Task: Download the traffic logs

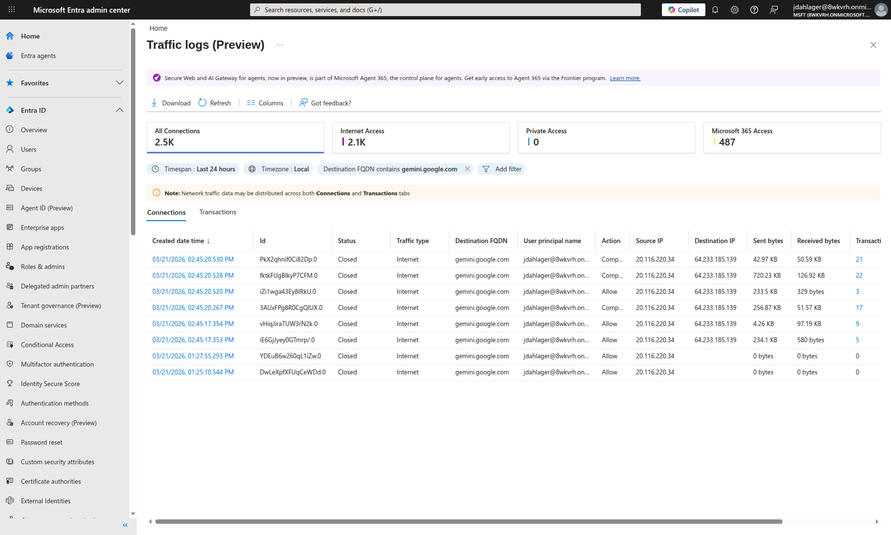Action: coord(170,103)
